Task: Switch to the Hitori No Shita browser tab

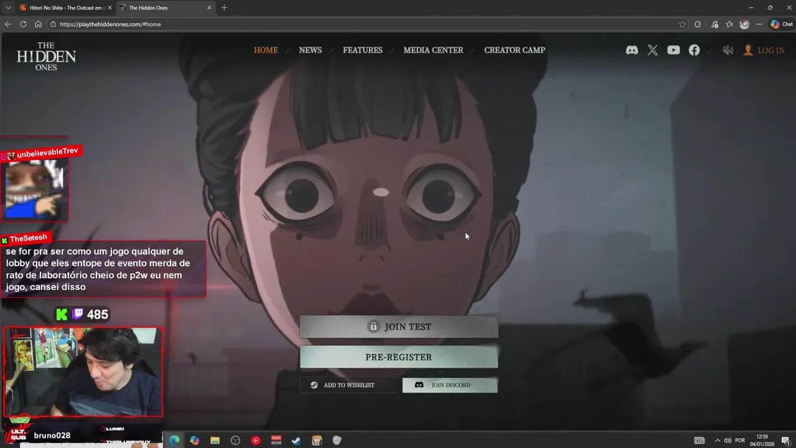Action: point(65,7)
